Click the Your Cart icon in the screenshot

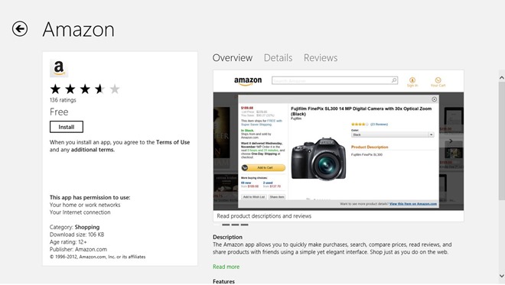click(438, 82)
